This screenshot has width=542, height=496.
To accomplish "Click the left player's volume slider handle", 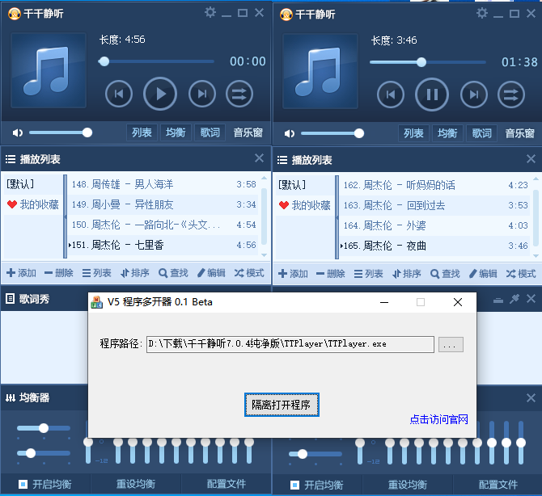I will [87, 132].
